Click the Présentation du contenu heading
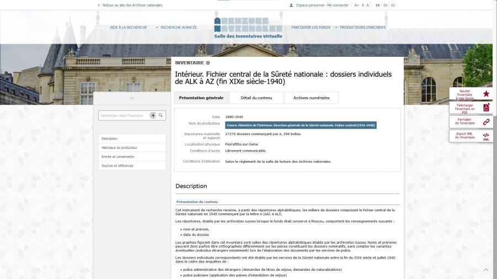 coord(197,202)
